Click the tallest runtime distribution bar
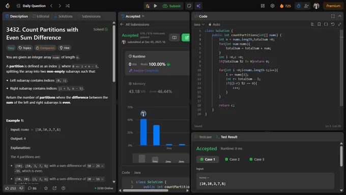Screen dimensions: 346x195 [143, 132]
